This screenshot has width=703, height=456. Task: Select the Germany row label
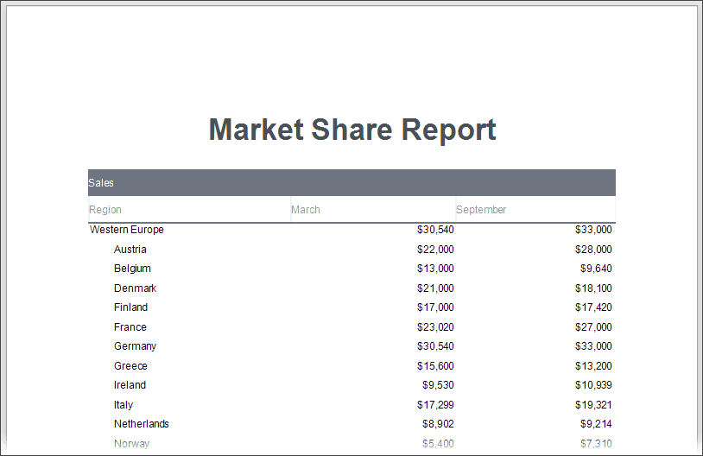tap(135, 346)
